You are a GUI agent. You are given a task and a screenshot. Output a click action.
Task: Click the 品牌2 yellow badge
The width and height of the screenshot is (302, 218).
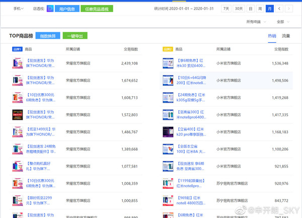tap(168, 49)
